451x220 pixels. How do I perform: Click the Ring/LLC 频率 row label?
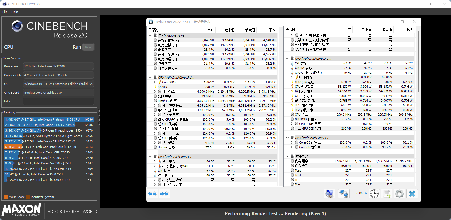tap(167, 101)
